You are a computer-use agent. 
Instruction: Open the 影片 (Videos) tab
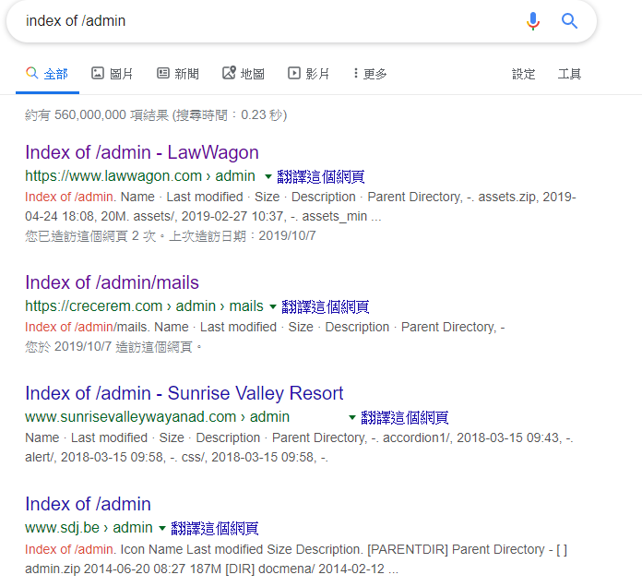click(309, 74)
